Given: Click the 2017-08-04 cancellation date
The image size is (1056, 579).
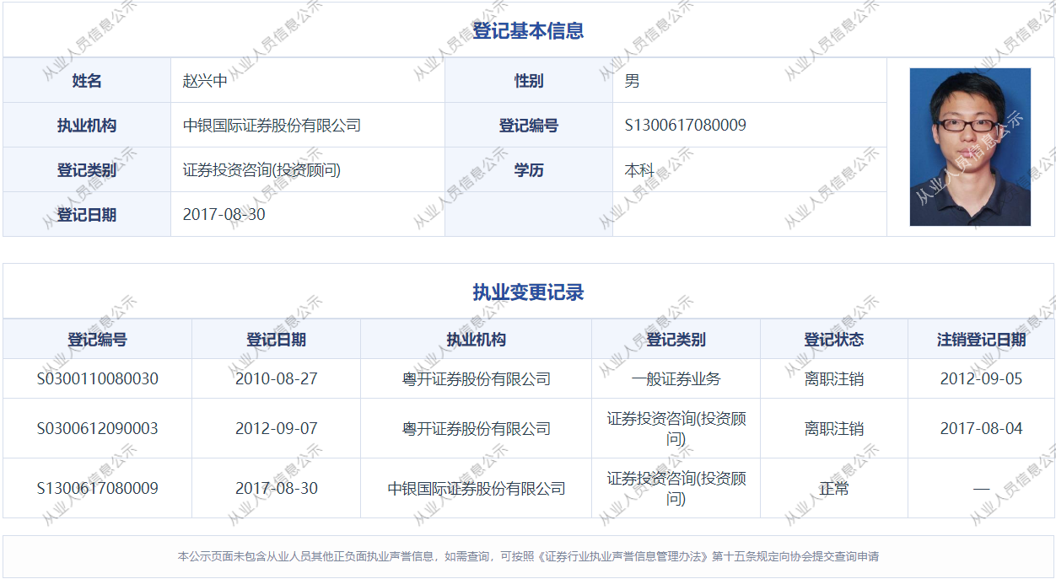Looking at the screenshot, I should point(981,428).
